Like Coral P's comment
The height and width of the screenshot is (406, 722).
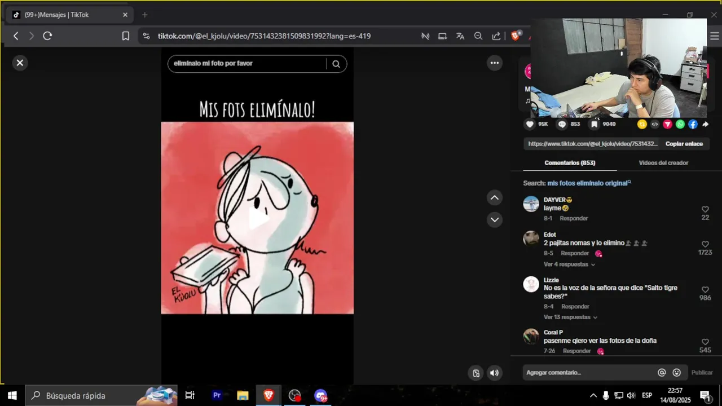click(x=705, y=342)
